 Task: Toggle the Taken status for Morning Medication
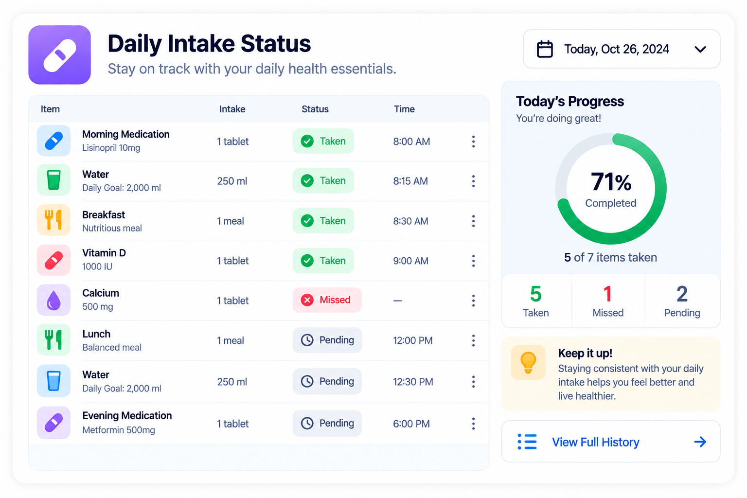point(323,141)
